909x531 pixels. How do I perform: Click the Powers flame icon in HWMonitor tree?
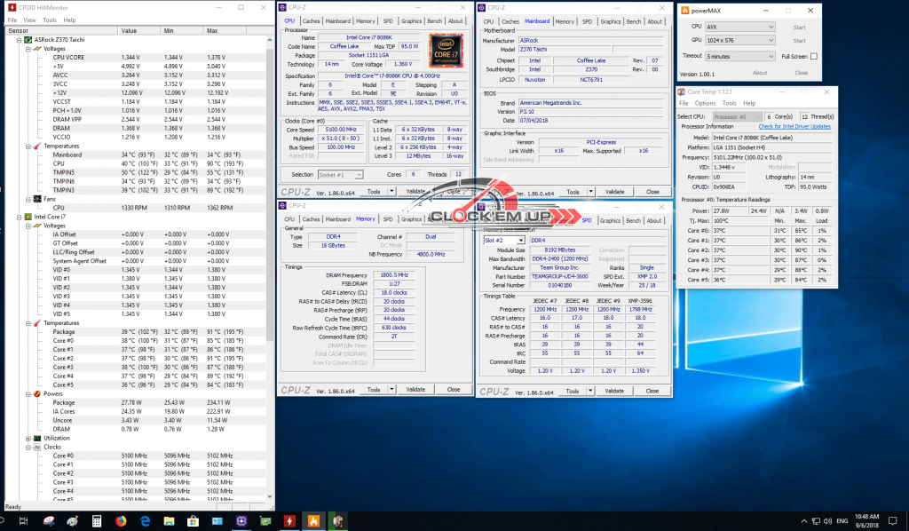[x=37, y=393]
